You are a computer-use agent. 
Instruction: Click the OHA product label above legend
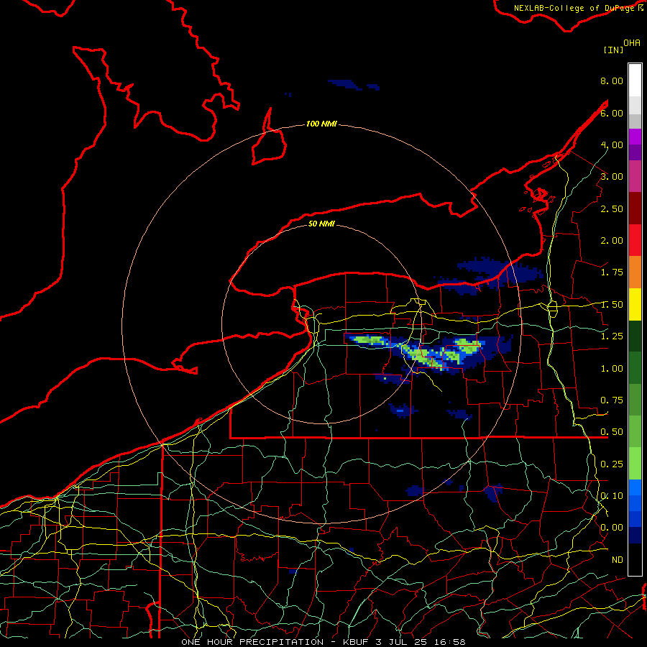(x=632, y=43)
